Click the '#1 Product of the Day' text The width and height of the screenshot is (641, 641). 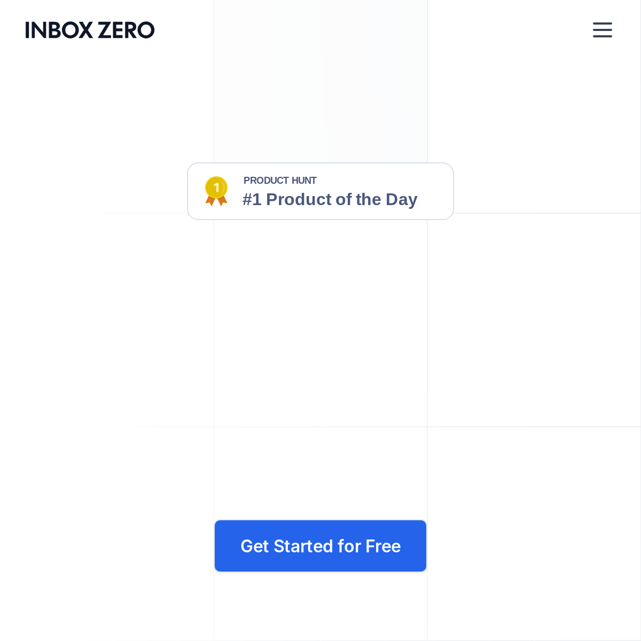330,199
